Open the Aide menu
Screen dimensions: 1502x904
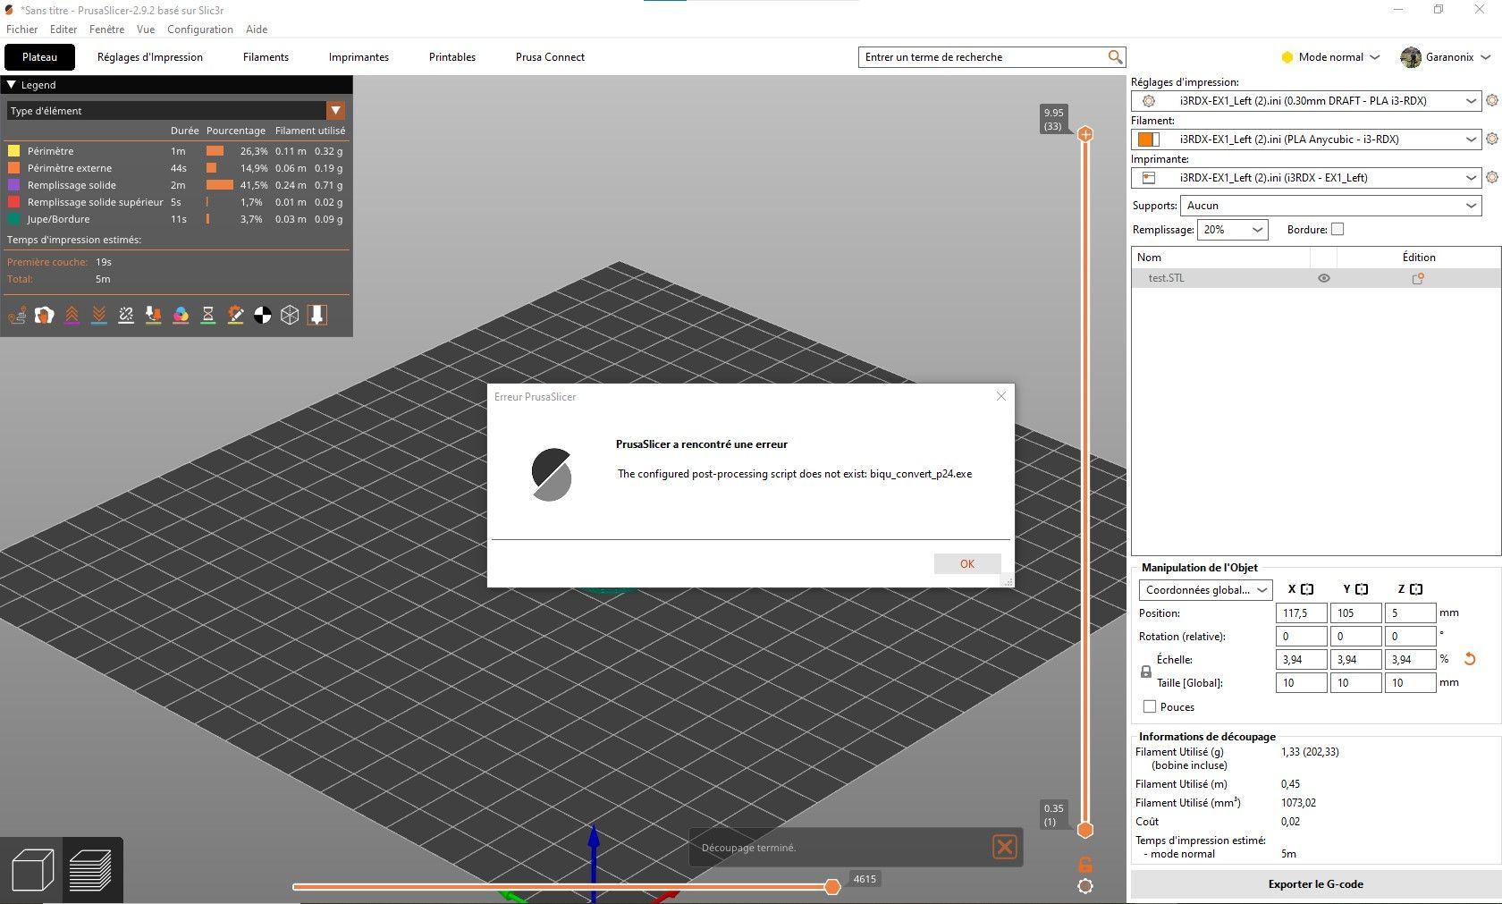[257, 30]
